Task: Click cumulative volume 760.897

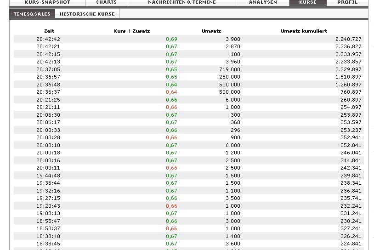Action: point(351,92)
